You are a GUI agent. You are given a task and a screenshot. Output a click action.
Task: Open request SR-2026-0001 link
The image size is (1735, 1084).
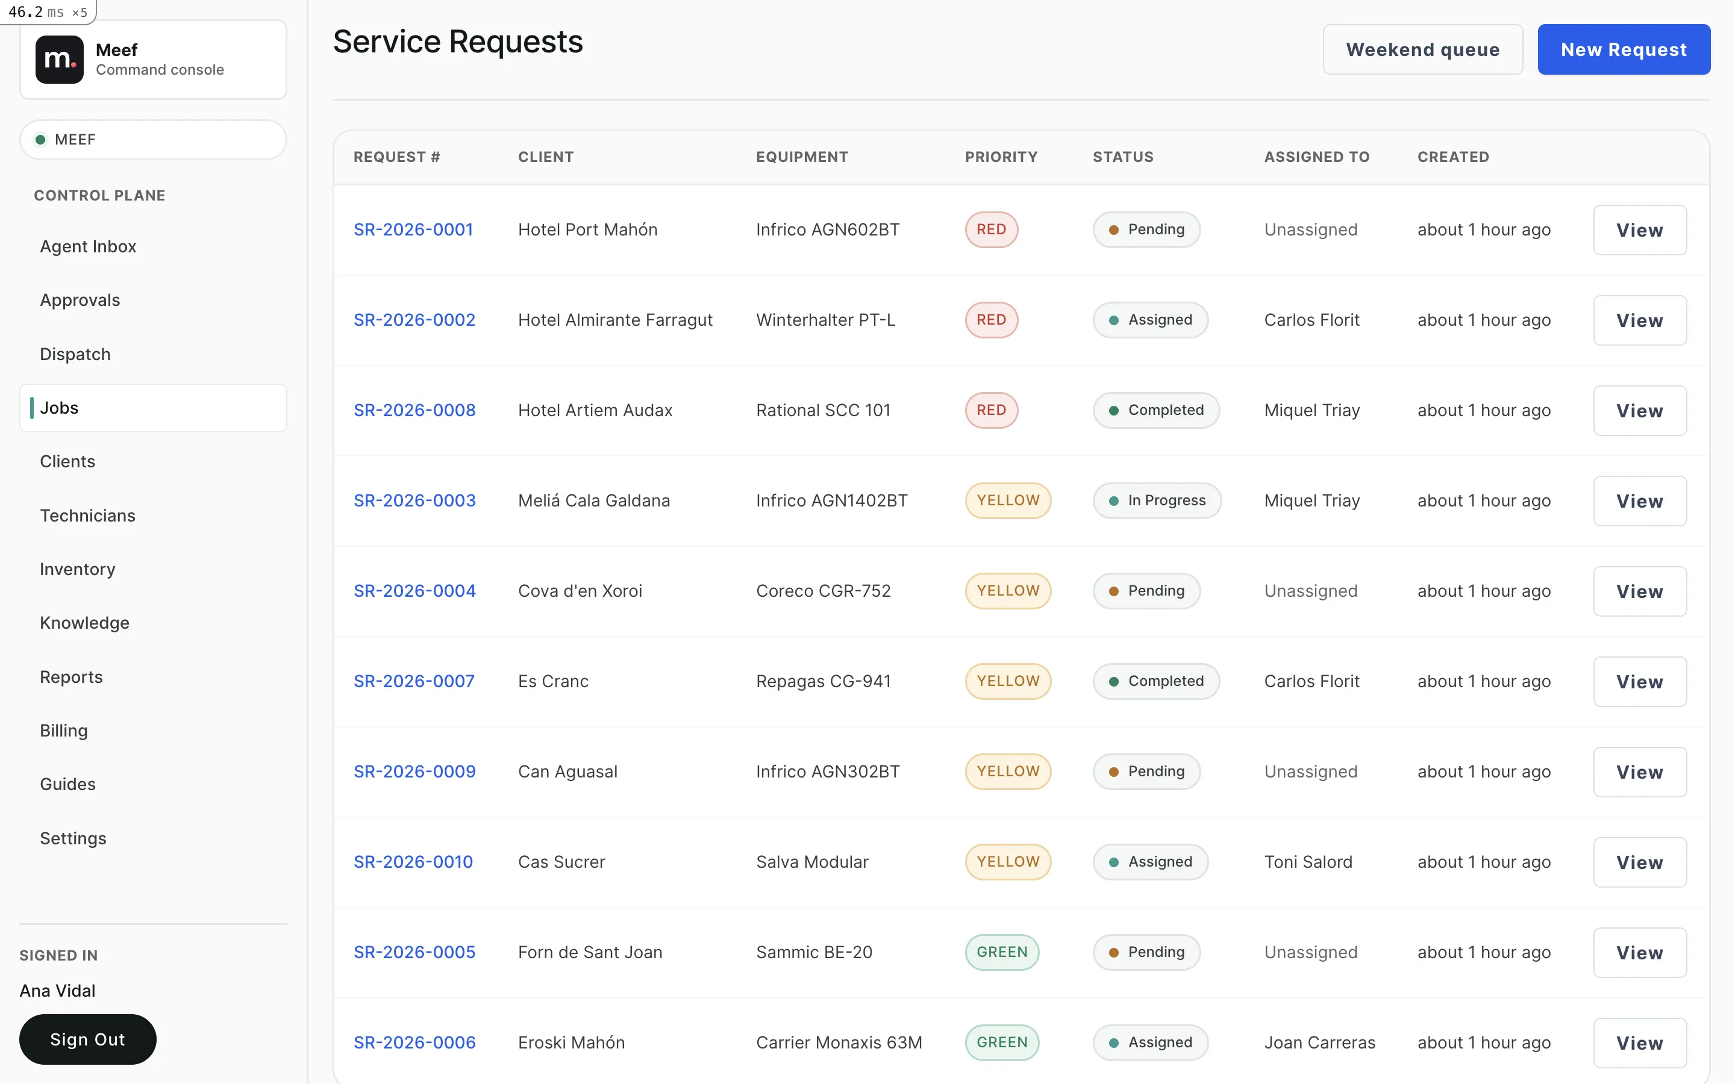point(413,229)
